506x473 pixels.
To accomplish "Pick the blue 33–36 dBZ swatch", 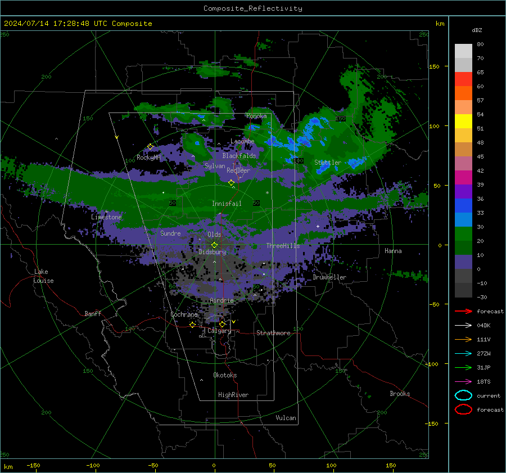I will pos(463,206).
